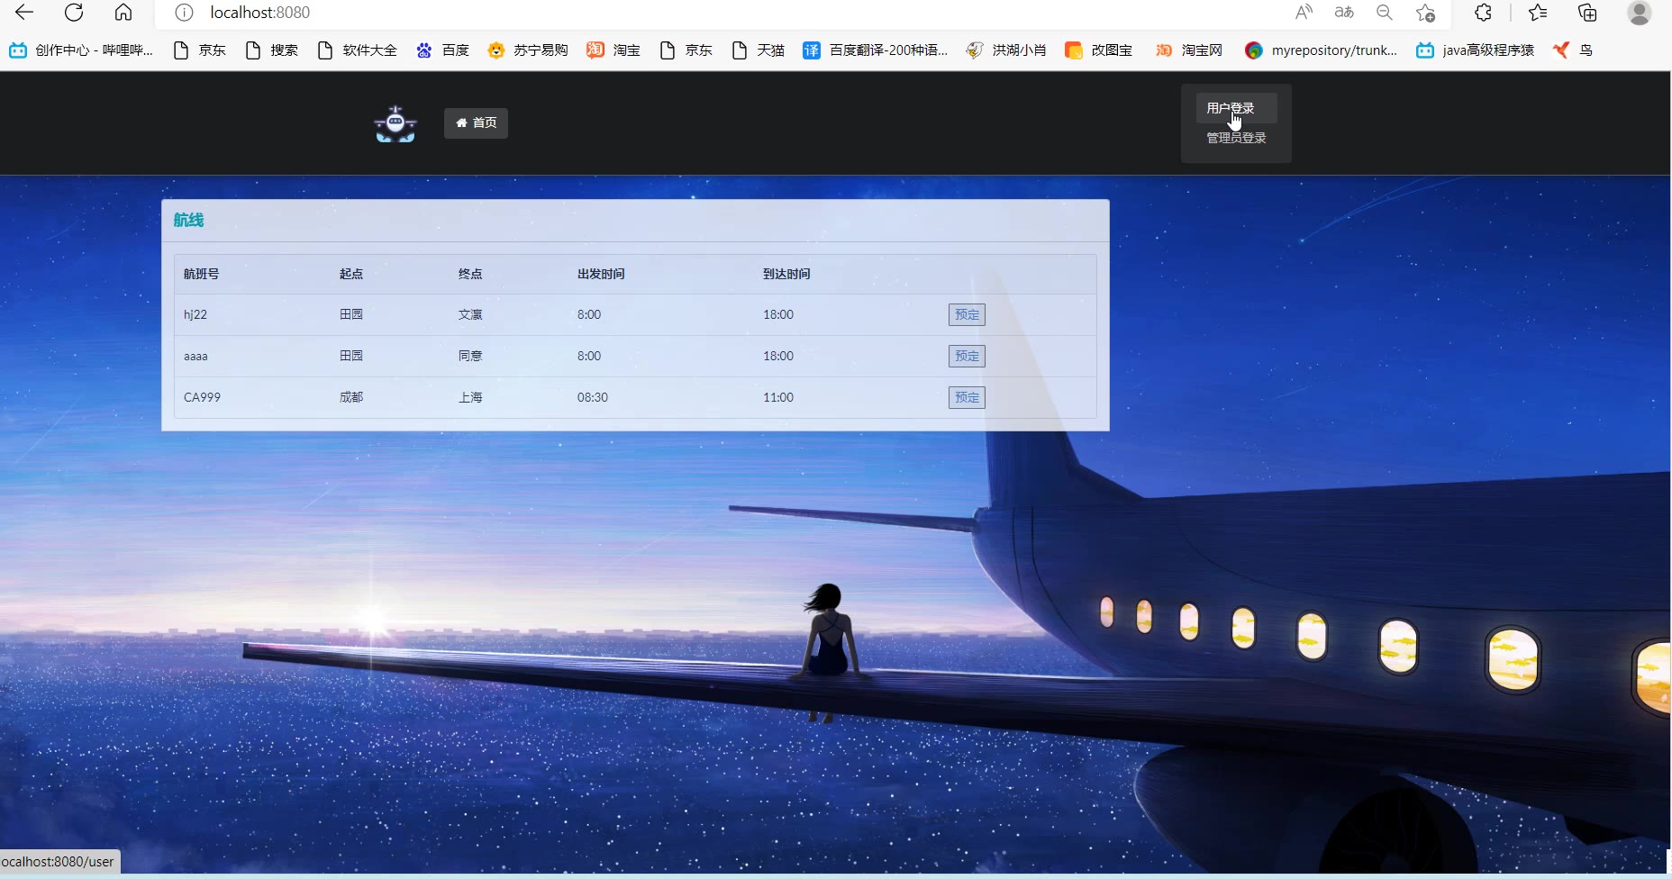
Task: Open the 软件大全 bookmark
Action: pyautogui.click(x=357, y=50)
